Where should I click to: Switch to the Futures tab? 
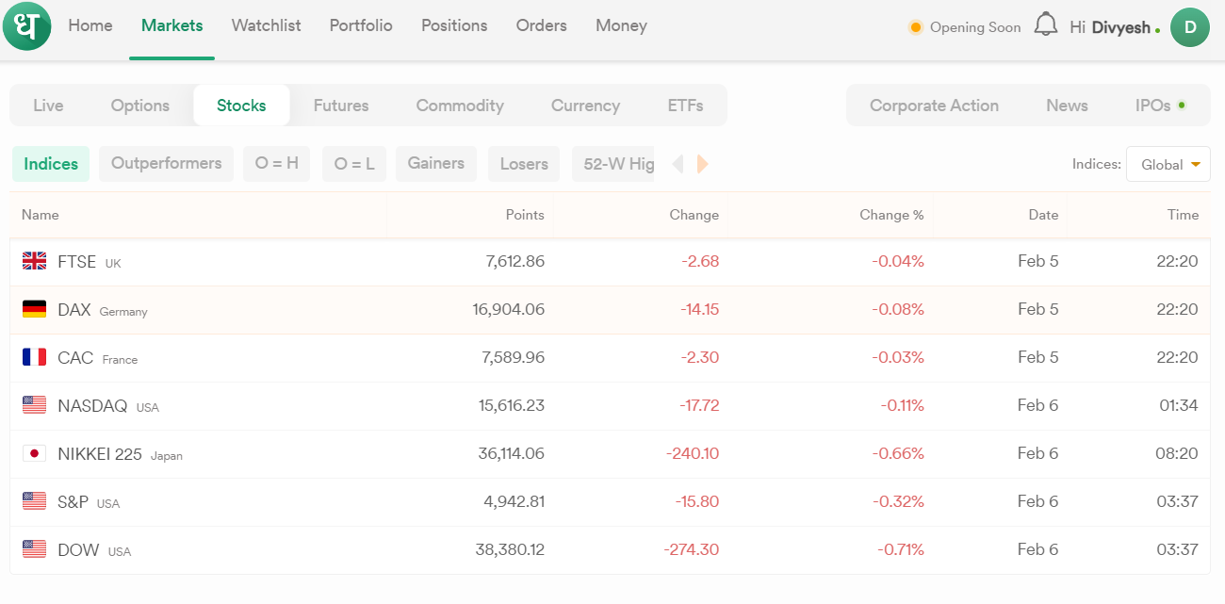coord(341,106)
